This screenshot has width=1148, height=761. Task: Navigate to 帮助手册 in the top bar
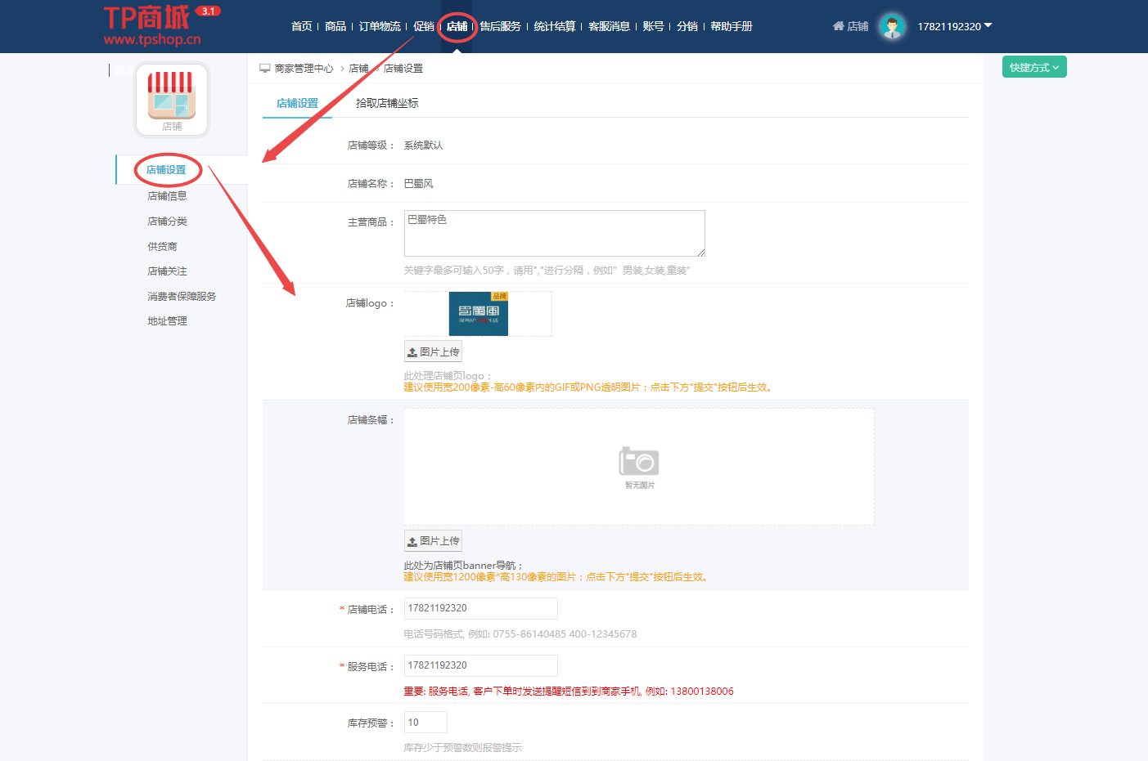[731, 25]
